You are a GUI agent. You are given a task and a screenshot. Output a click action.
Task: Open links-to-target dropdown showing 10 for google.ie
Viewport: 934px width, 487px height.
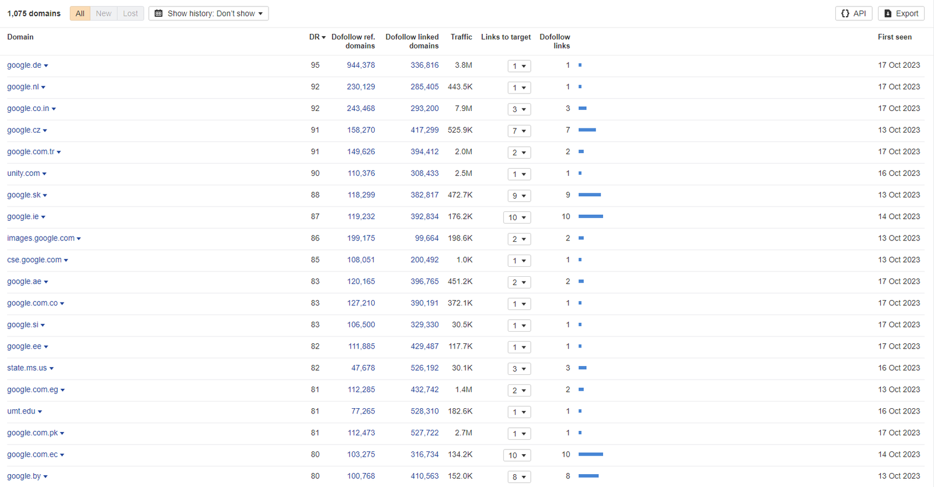pos(517,217)
